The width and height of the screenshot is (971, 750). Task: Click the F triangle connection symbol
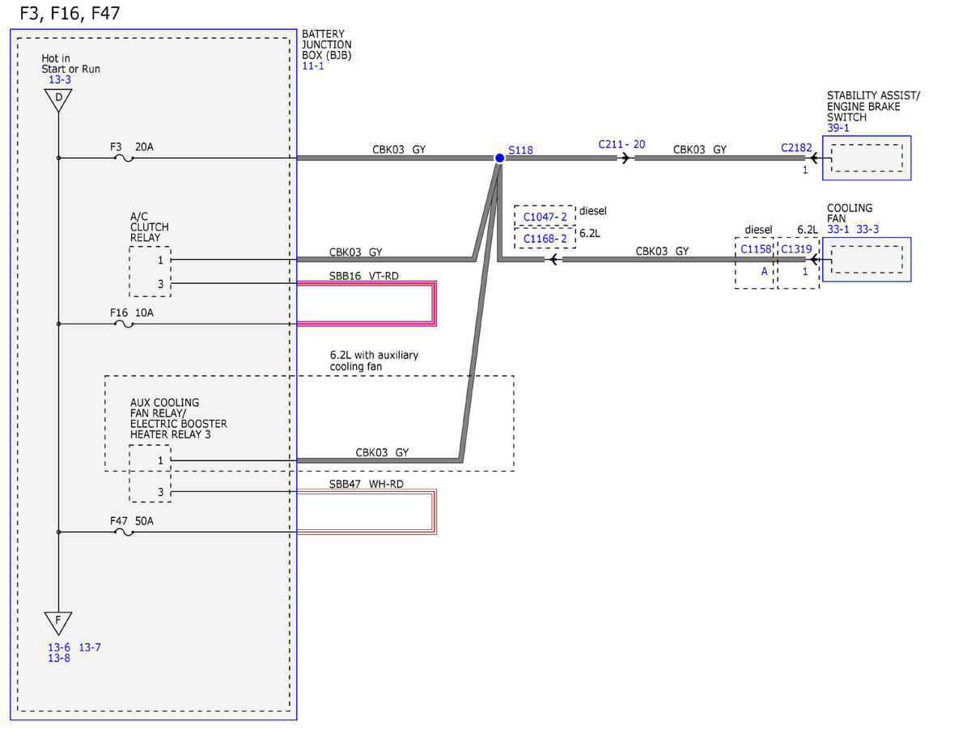point(58,622)
